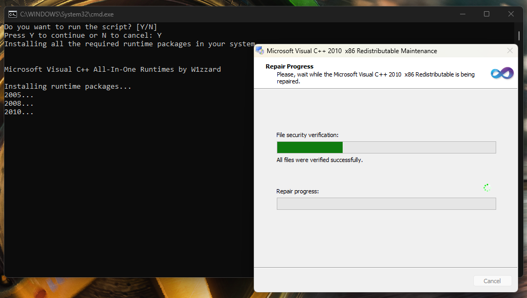Screen dimensions: 527x298
Task: Click the "2005..." line in the console
Action: (x=19, y=95)
